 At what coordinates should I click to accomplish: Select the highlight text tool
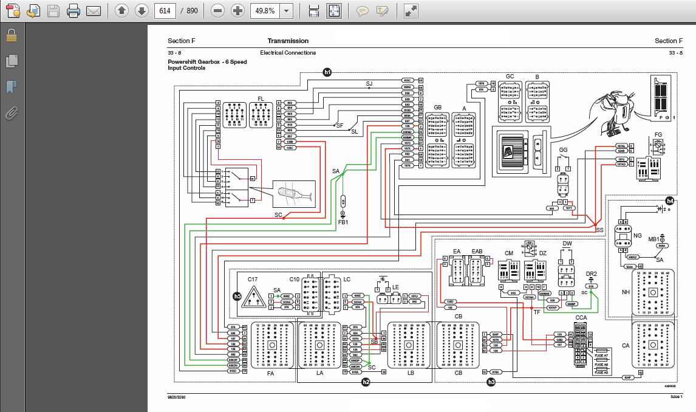(x=383, y=11)
